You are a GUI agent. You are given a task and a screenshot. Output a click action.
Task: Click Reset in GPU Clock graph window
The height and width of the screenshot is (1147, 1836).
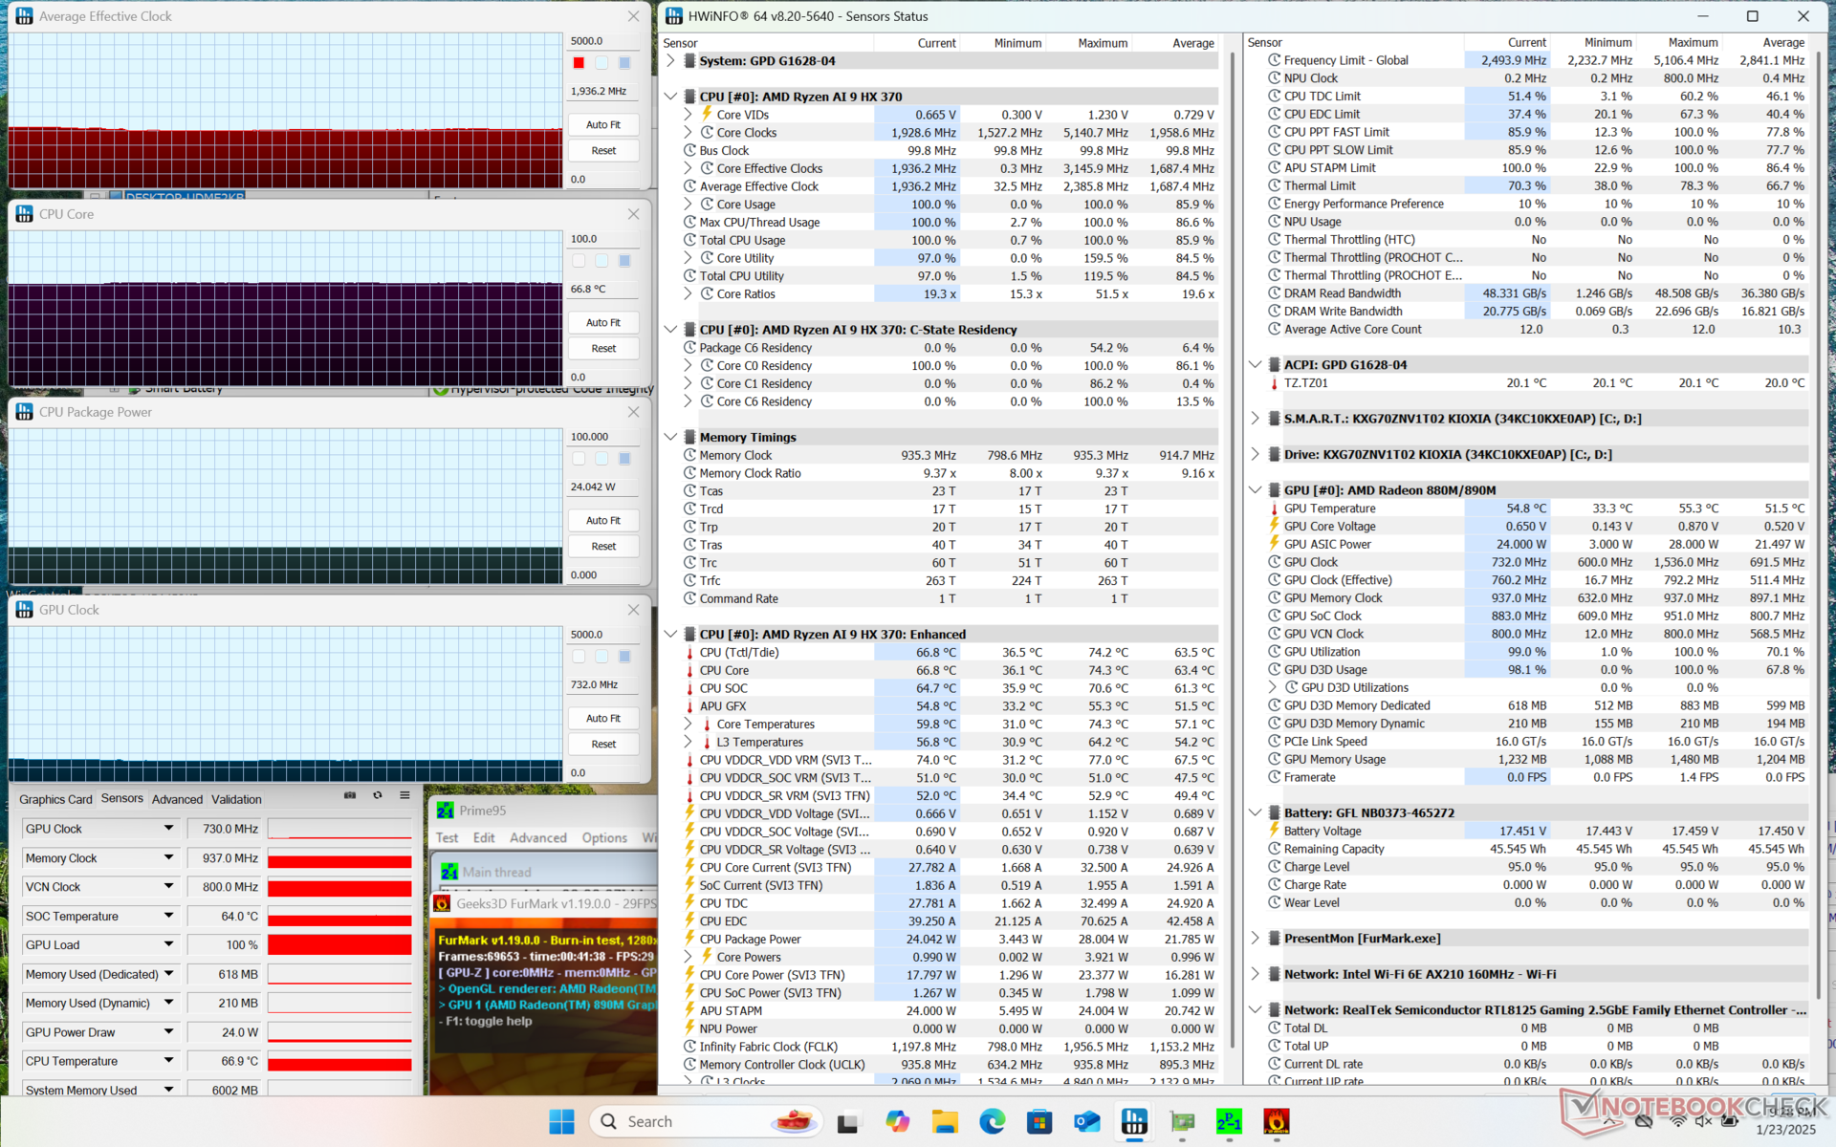click(x=602, y=745)
